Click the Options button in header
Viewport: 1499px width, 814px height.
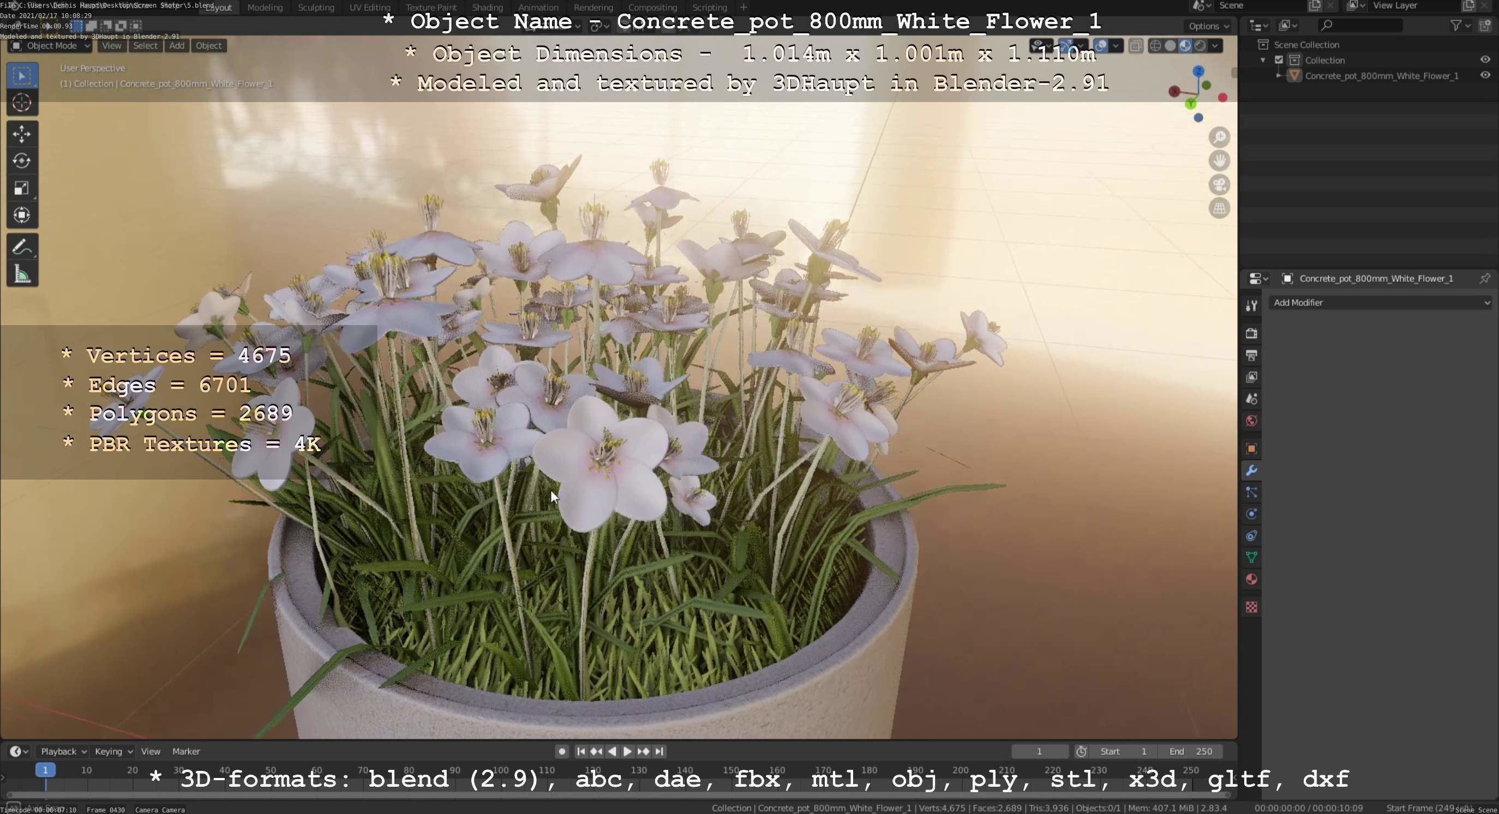(x=1208, y=26)
